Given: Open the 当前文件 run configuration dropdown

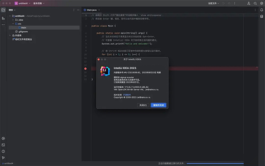Looking at the screenshot, I should [213, 3].
